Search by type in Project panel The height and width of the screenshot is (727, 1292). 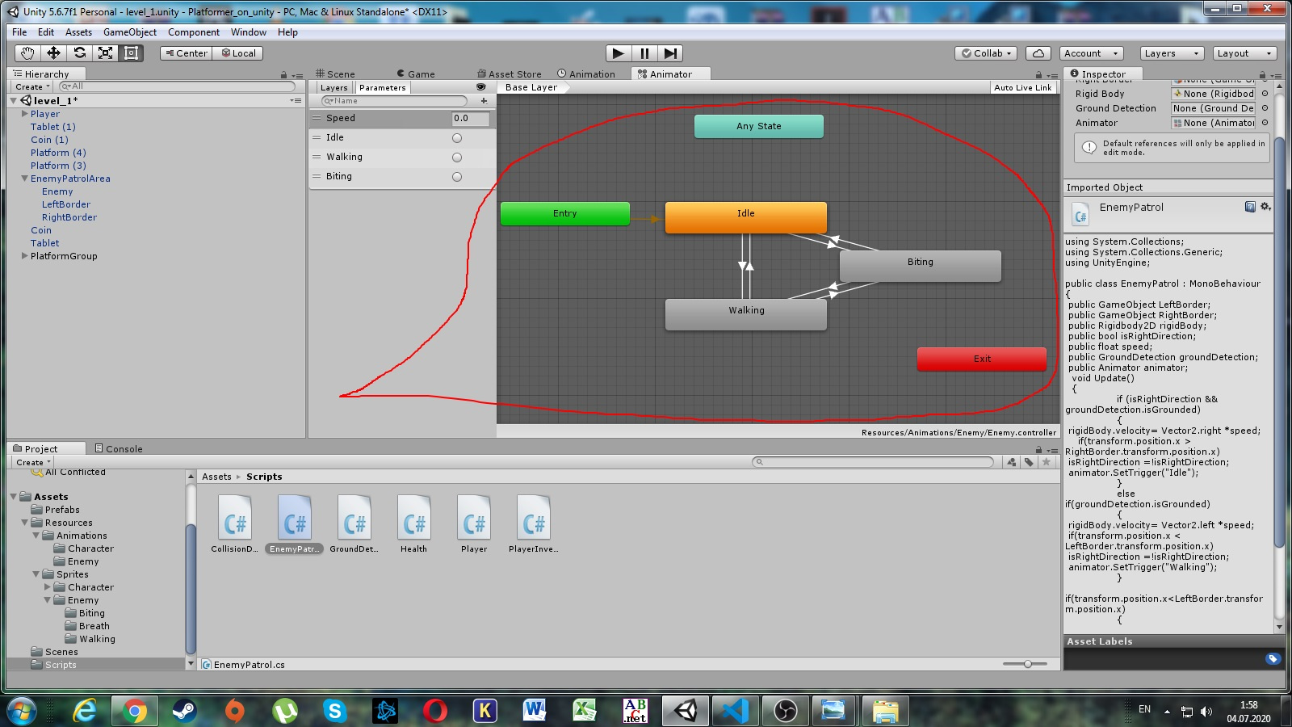[1012, 462]
